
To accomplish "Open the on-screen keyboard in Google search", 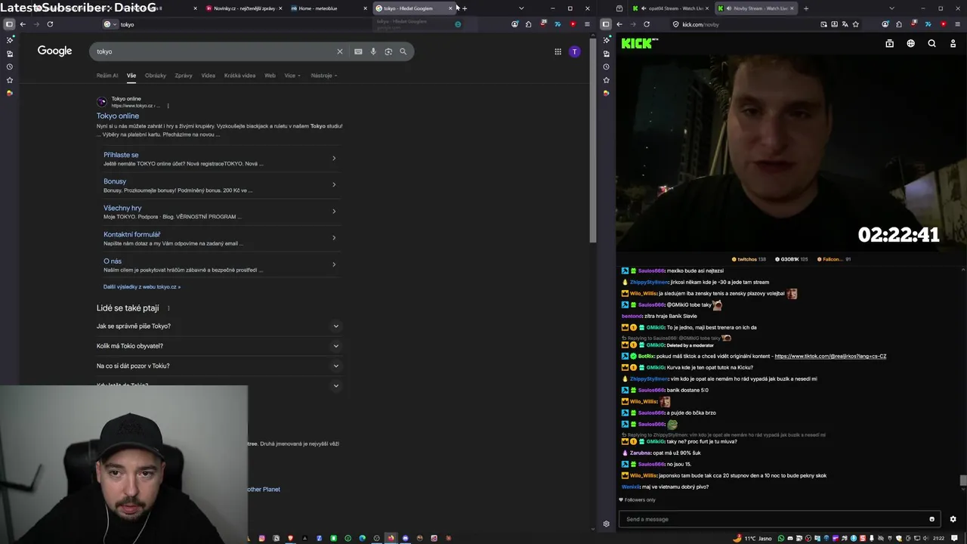I will click(x=358, y=51).
